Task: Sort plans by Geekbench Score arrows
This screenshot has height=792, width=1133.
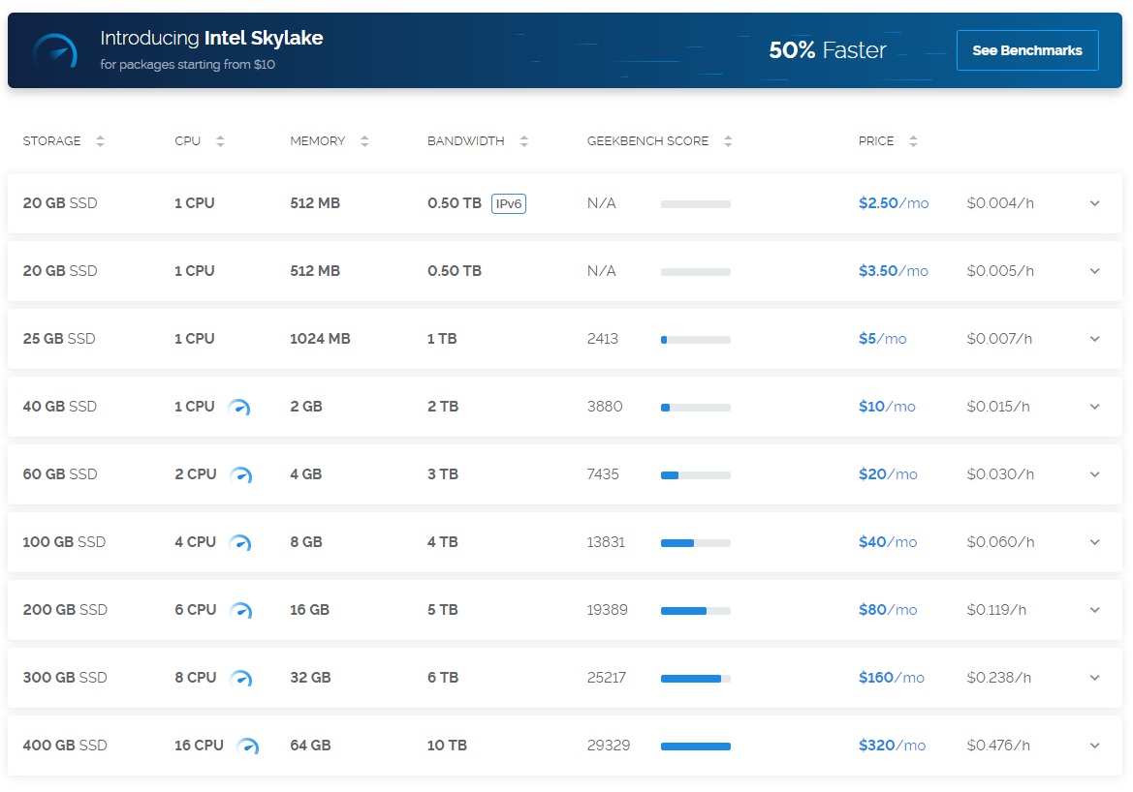Action: (729, 141)
